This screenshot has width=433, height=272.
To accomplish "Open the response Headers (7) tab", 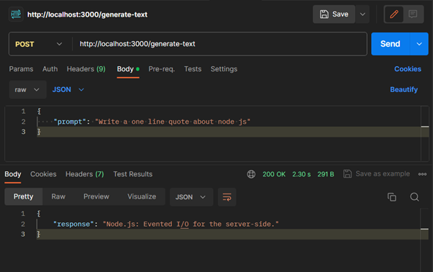I will point(84,174).
